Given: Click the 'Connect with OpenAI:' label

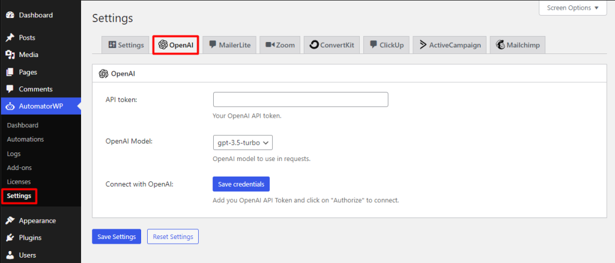Looking at the screenshot, I should click(139, 184).
